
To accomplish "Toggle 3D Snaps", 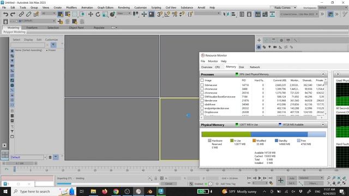I will click(x=160, y=15).
